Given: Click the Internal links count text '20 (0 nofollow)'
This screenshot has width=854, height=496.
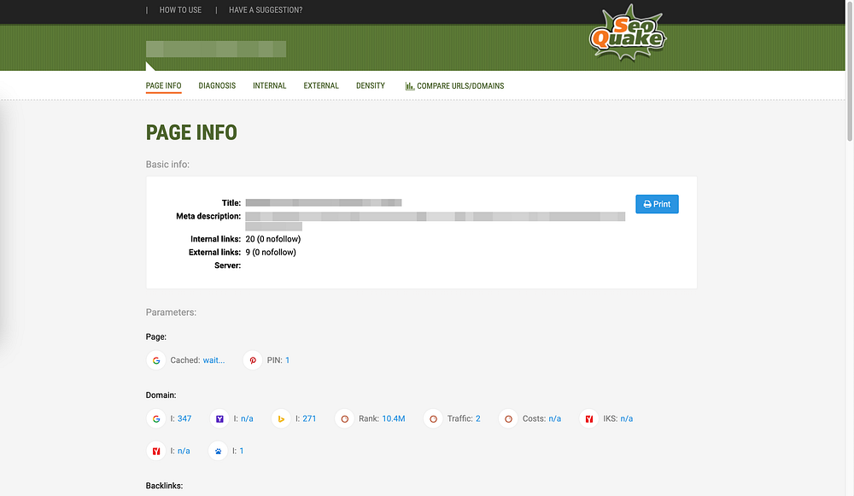Looking at the screenshot, I should [273, 239].
